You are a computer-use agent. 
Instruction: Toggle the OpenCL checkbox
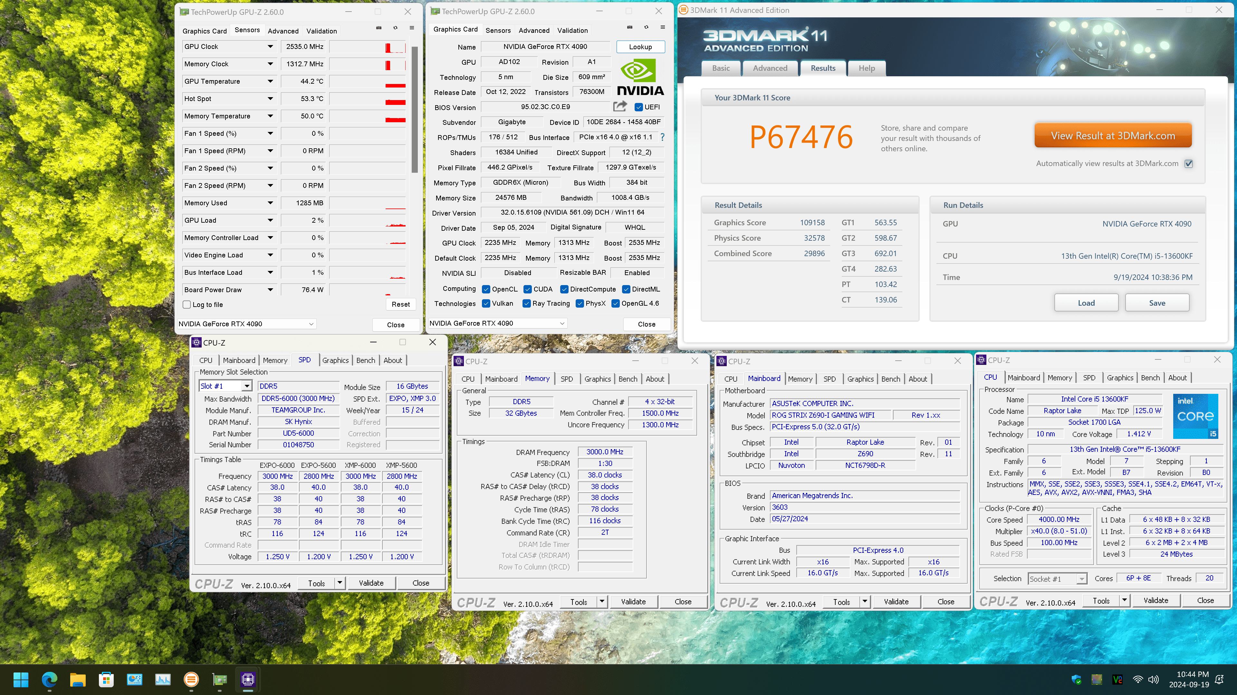pos(486,289)
